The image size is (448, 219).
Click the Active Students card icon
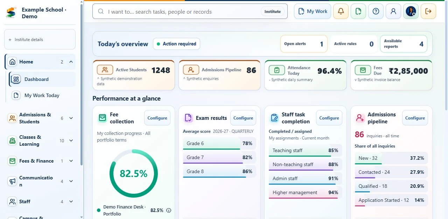105,70
